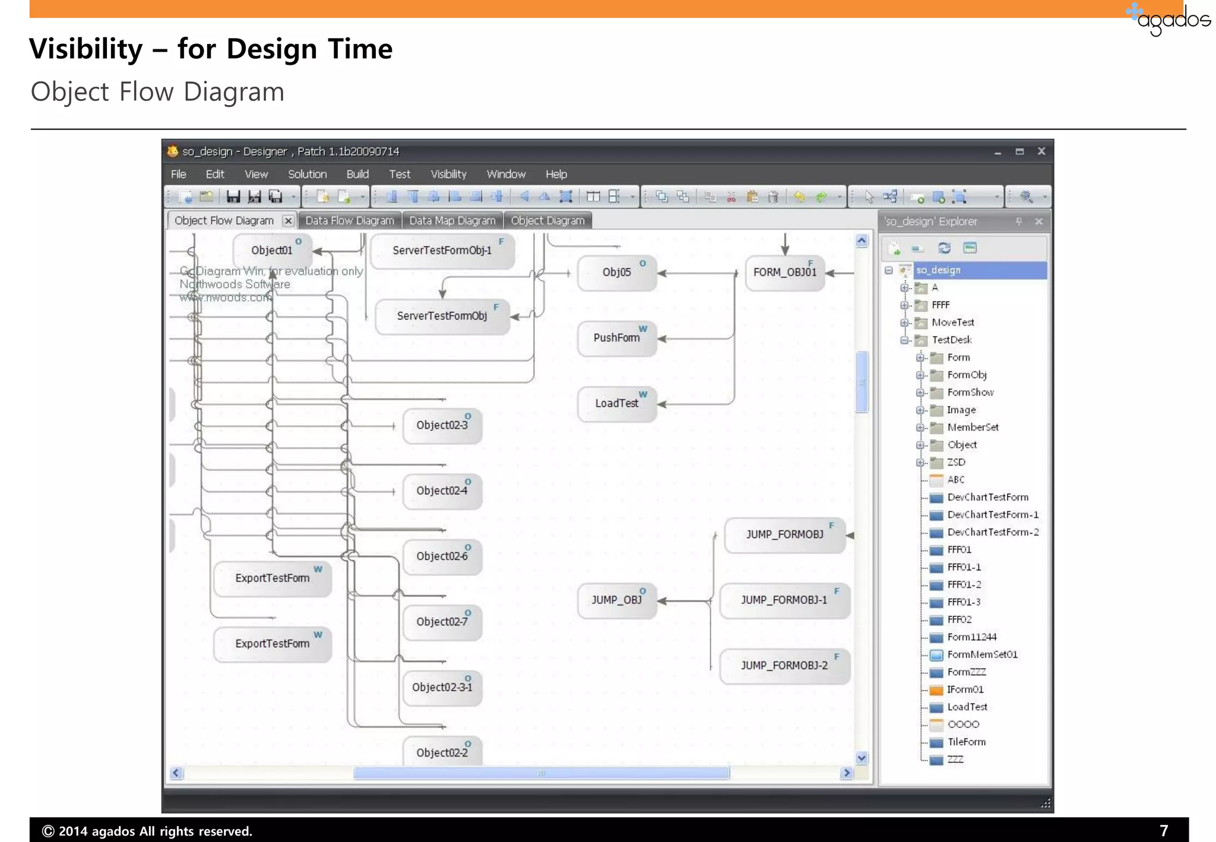
Task: Expand the FormObj folder
Action: point(920,375)
